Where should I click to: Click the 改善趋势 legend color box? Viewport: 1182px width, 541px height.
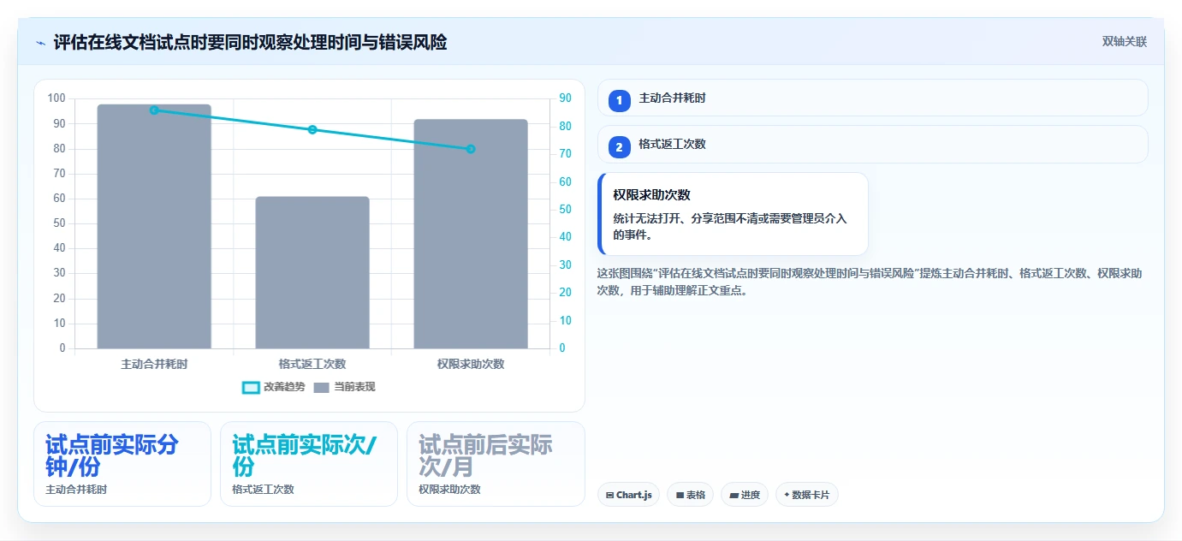tap(251, 387)
